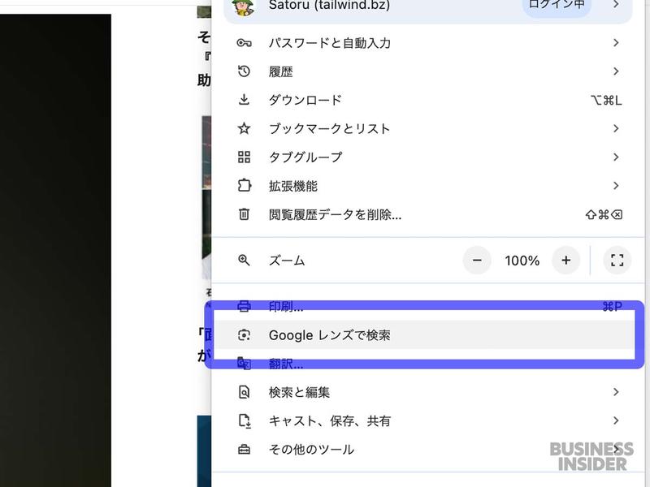Viewport: 650px width, 487px height.
Task: Click the Satoru (tailwind.bz) profile name
Action: (329, 6)
